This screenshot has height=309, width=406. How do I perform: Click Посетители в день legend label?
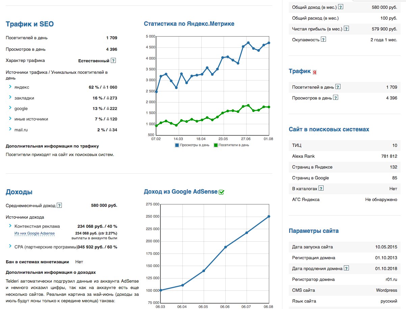tap(234, 145)
